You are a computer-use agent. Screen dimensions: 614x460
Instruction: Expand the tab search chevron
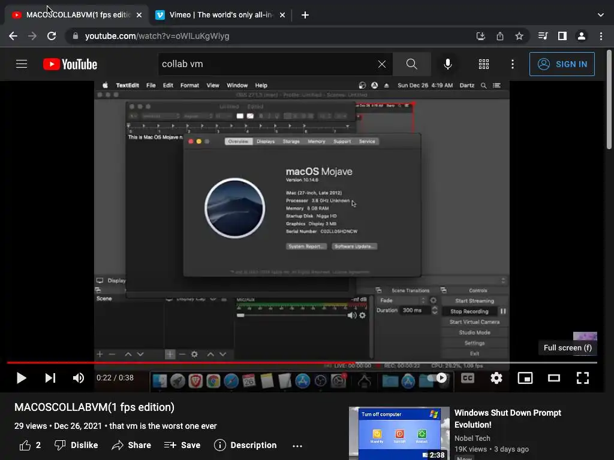tap(601, 15)
